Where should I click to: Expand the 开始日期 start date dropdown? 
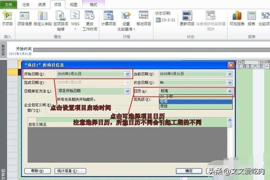pos(127,74)
